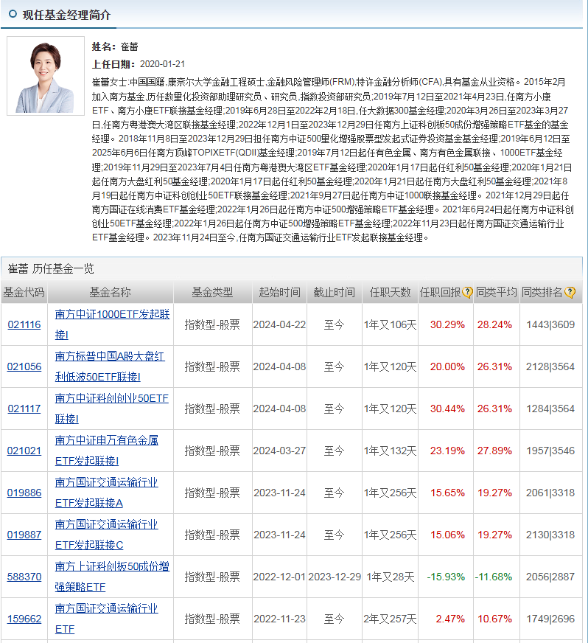Screen dimensions: 588x643
Task: Click the 基金类型 column header
Action: [x=212, y=293]
